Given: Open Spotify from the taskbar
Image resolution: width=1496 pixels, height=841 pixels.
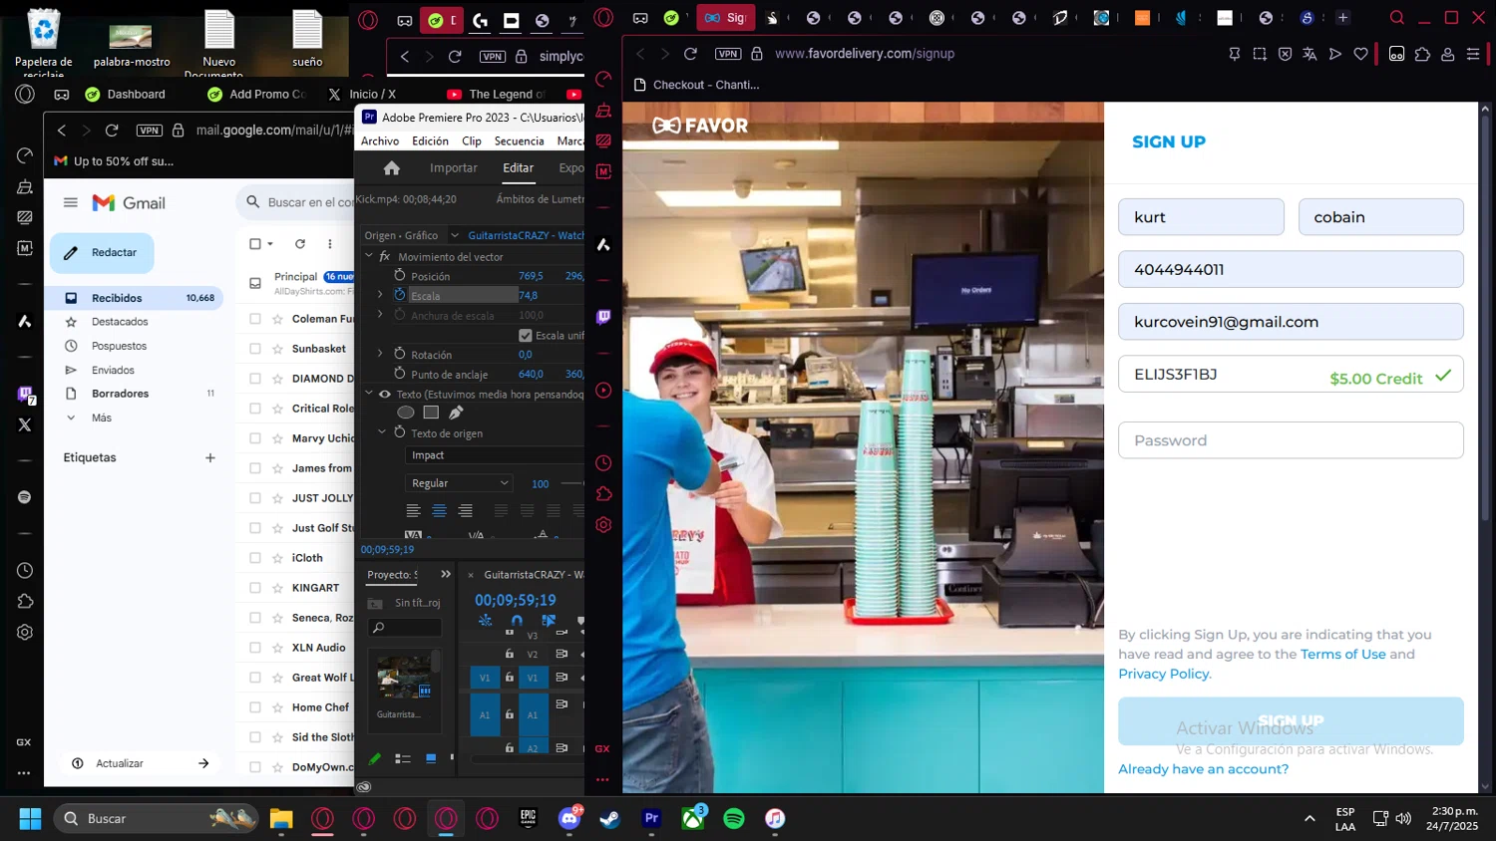Looking at the screenshot, I should click(734, 818).
